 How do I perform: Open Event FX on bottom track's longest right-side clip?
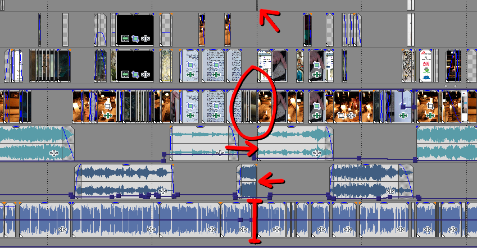[x=401, y=229]
